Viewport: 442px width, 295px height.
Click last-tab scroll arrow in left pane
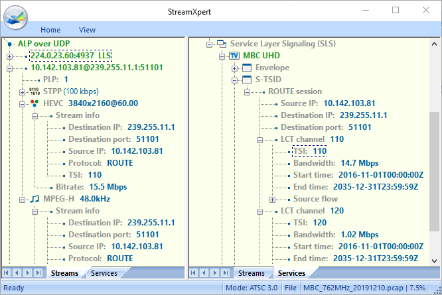pyautogui.click(x=38, y=273)
